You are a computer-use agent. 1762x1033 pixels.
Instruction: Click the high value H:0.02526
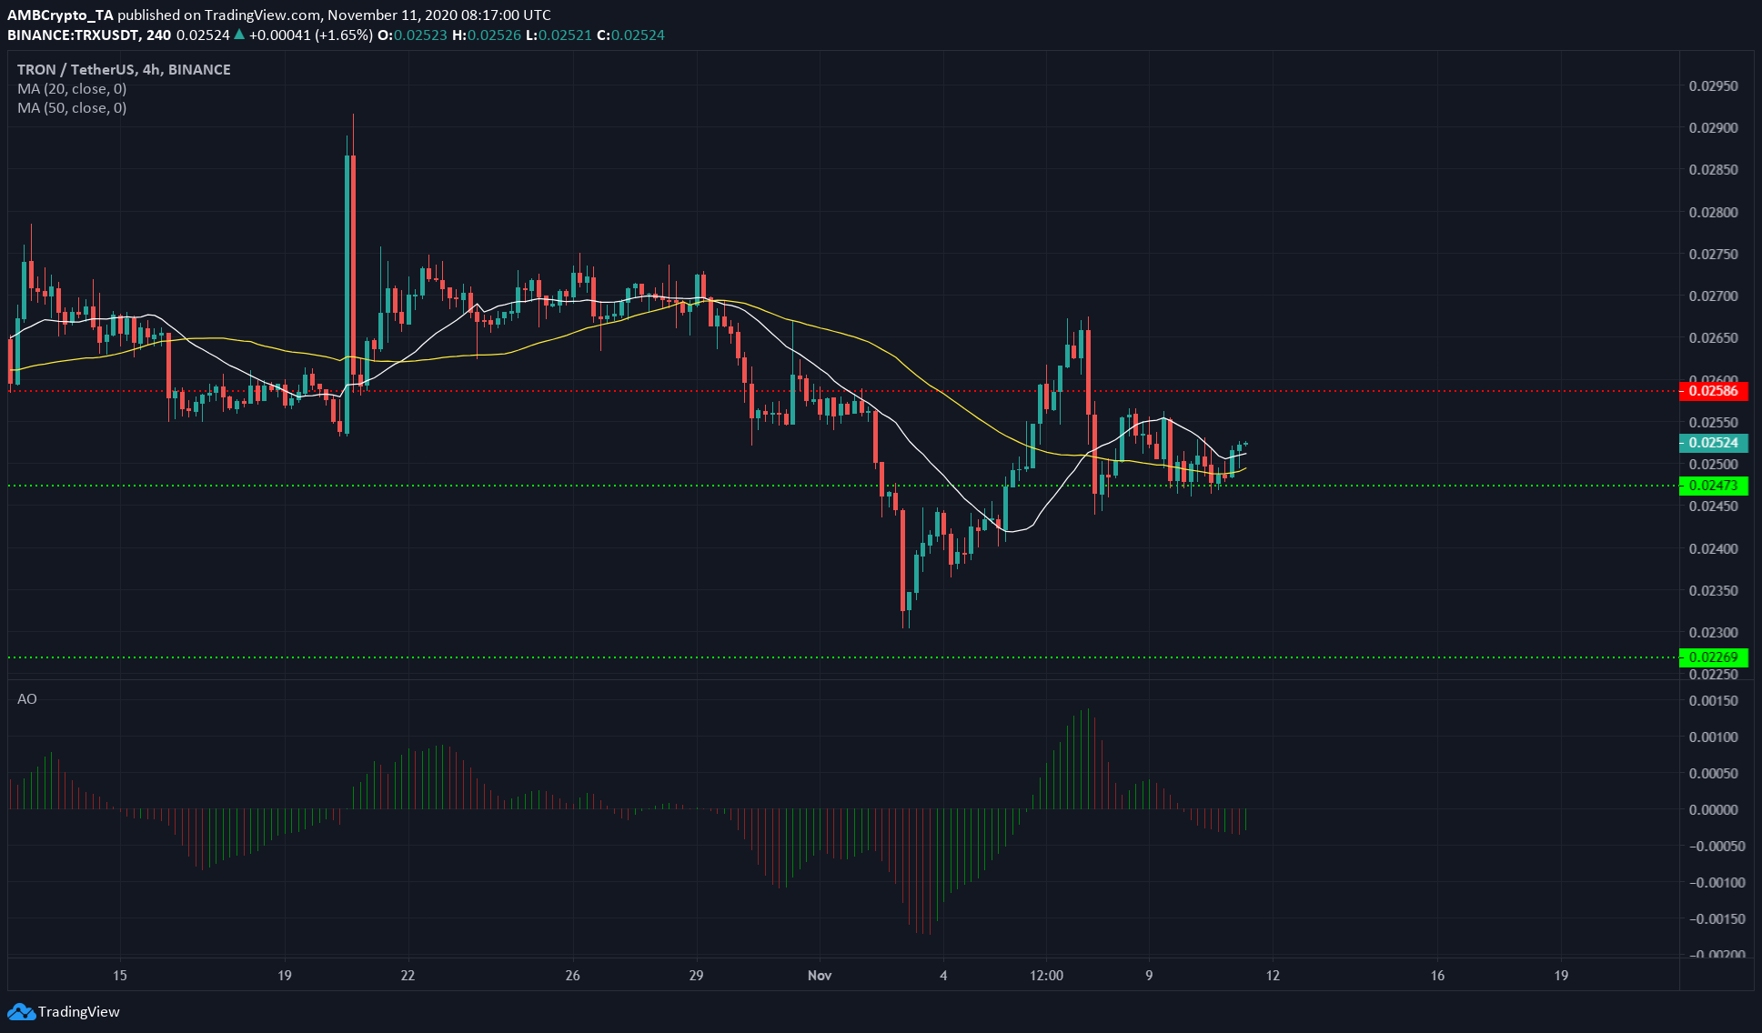486,35
